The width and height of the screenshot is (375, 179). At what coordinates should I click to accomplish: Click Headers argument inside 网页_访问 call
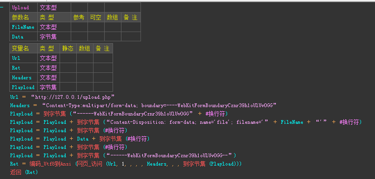[156, 164]
